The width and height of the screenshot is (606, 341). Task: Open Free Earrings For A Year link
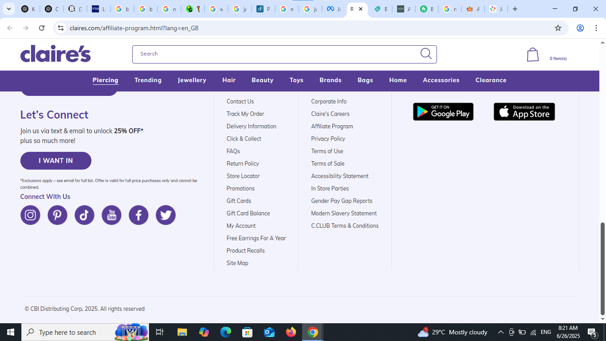pyautogui.click(x=256, y=238)
